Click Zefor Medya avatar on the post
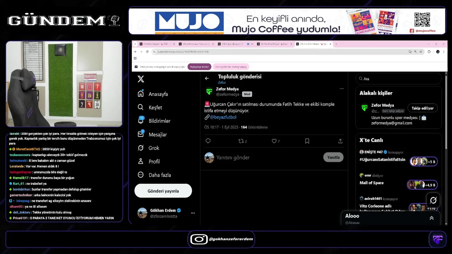 click(209, 91)
